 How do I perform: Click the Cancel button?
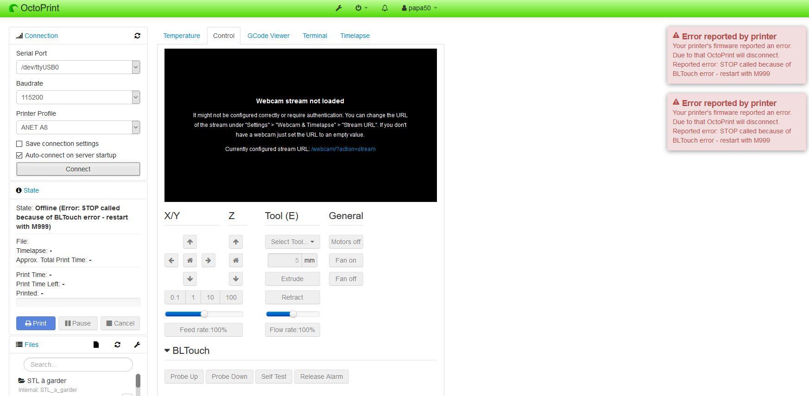[120, 323]
